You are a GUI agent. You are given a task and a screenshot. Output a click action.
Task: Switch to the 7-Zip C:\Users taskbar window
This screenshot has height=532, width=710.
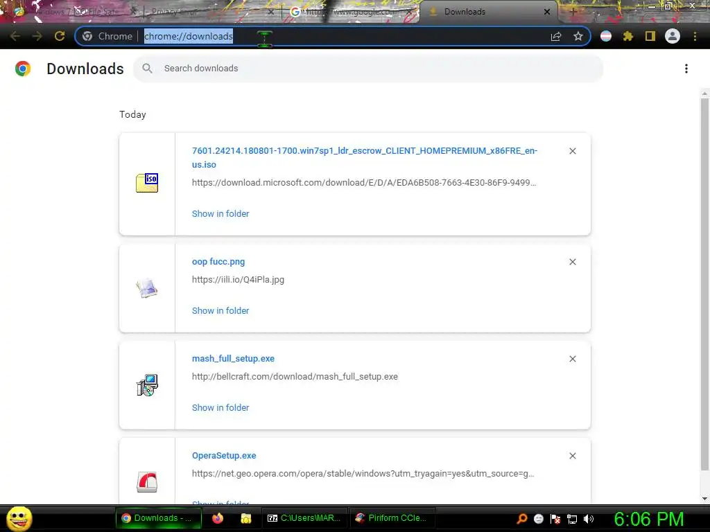click(304, 518)
